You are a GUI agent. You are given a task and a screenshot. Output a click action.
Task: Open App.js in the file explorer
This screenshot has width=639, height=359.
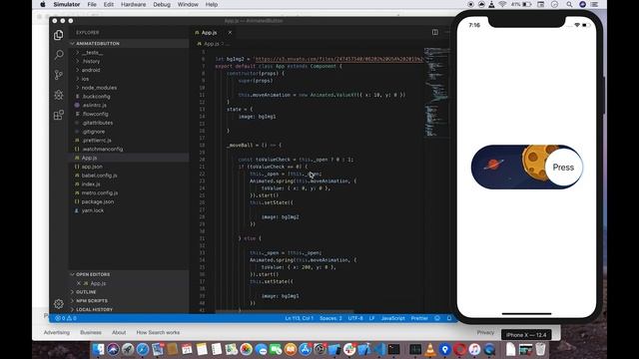click(129, 158)
